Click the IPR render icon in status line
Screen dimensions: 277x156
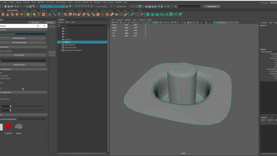[153, 6]
